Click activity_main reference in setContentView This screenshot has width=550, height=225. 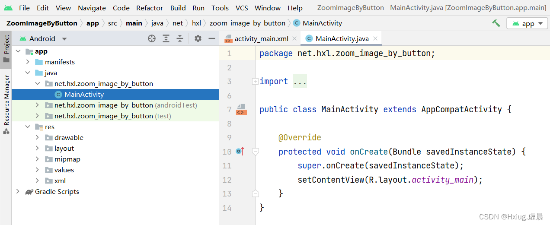pos(443,180)
